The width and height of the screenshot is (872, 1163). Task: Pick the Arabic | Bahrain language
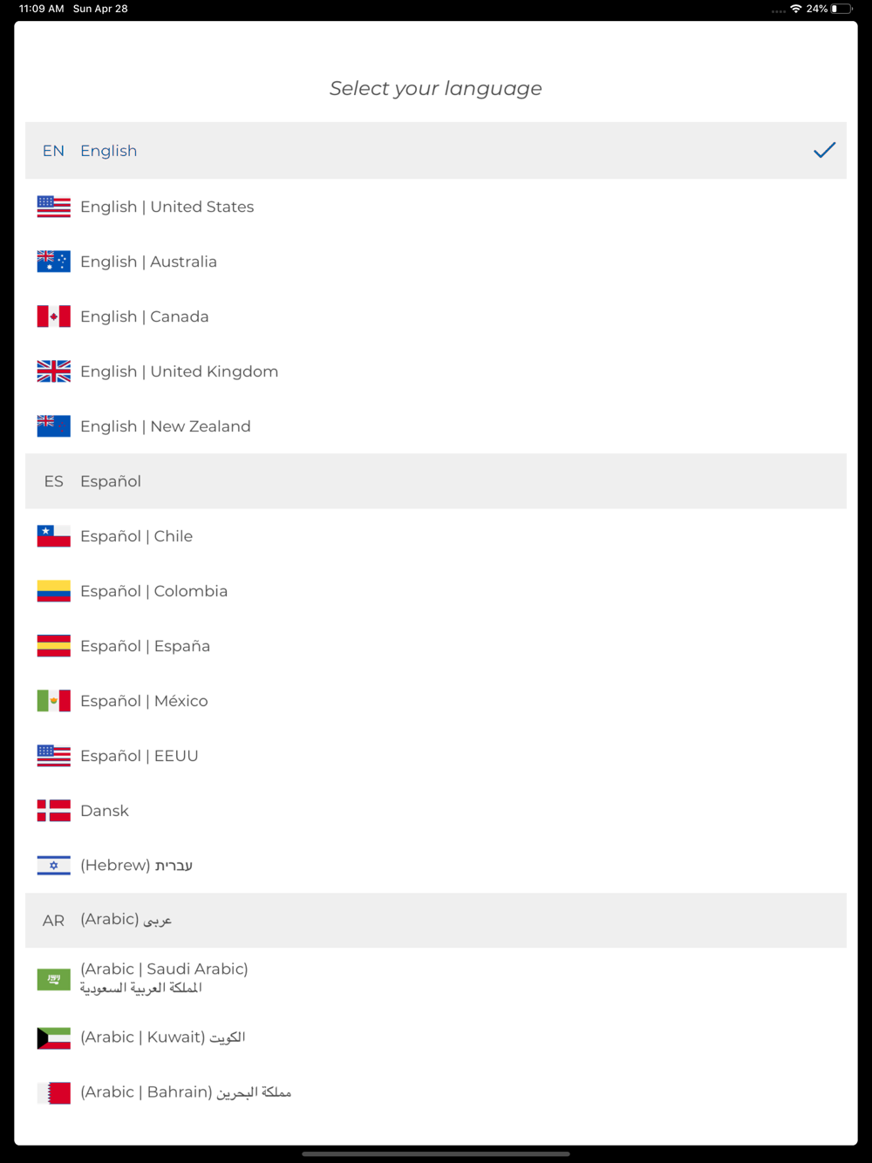point(436,1092)
